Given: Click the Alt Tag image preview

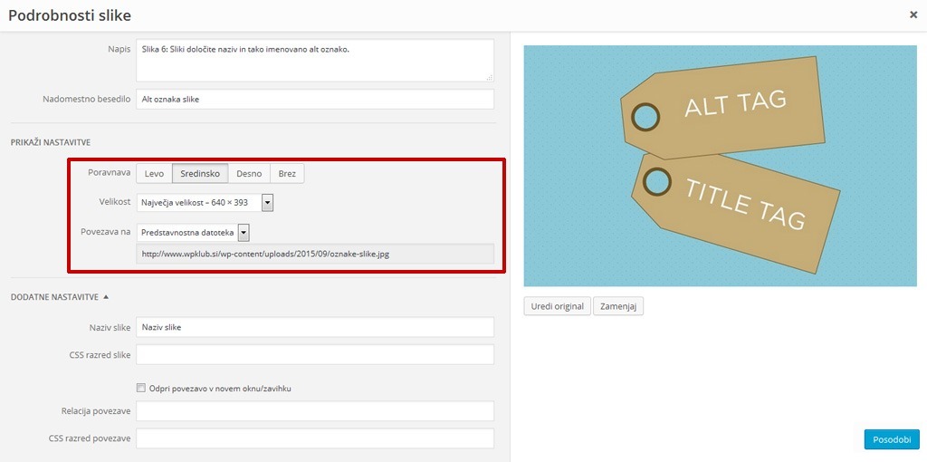Looking at the screenshot, I should click(x=720, y=166).
